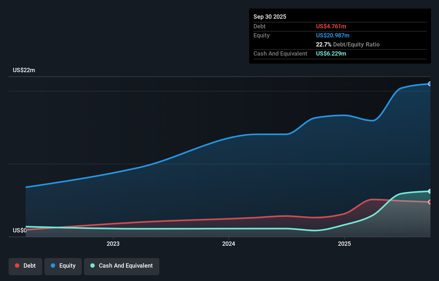Select the blue Equity legend dot icon
The width and height of the screenshot is (439, 281).
tap(52, 266)
